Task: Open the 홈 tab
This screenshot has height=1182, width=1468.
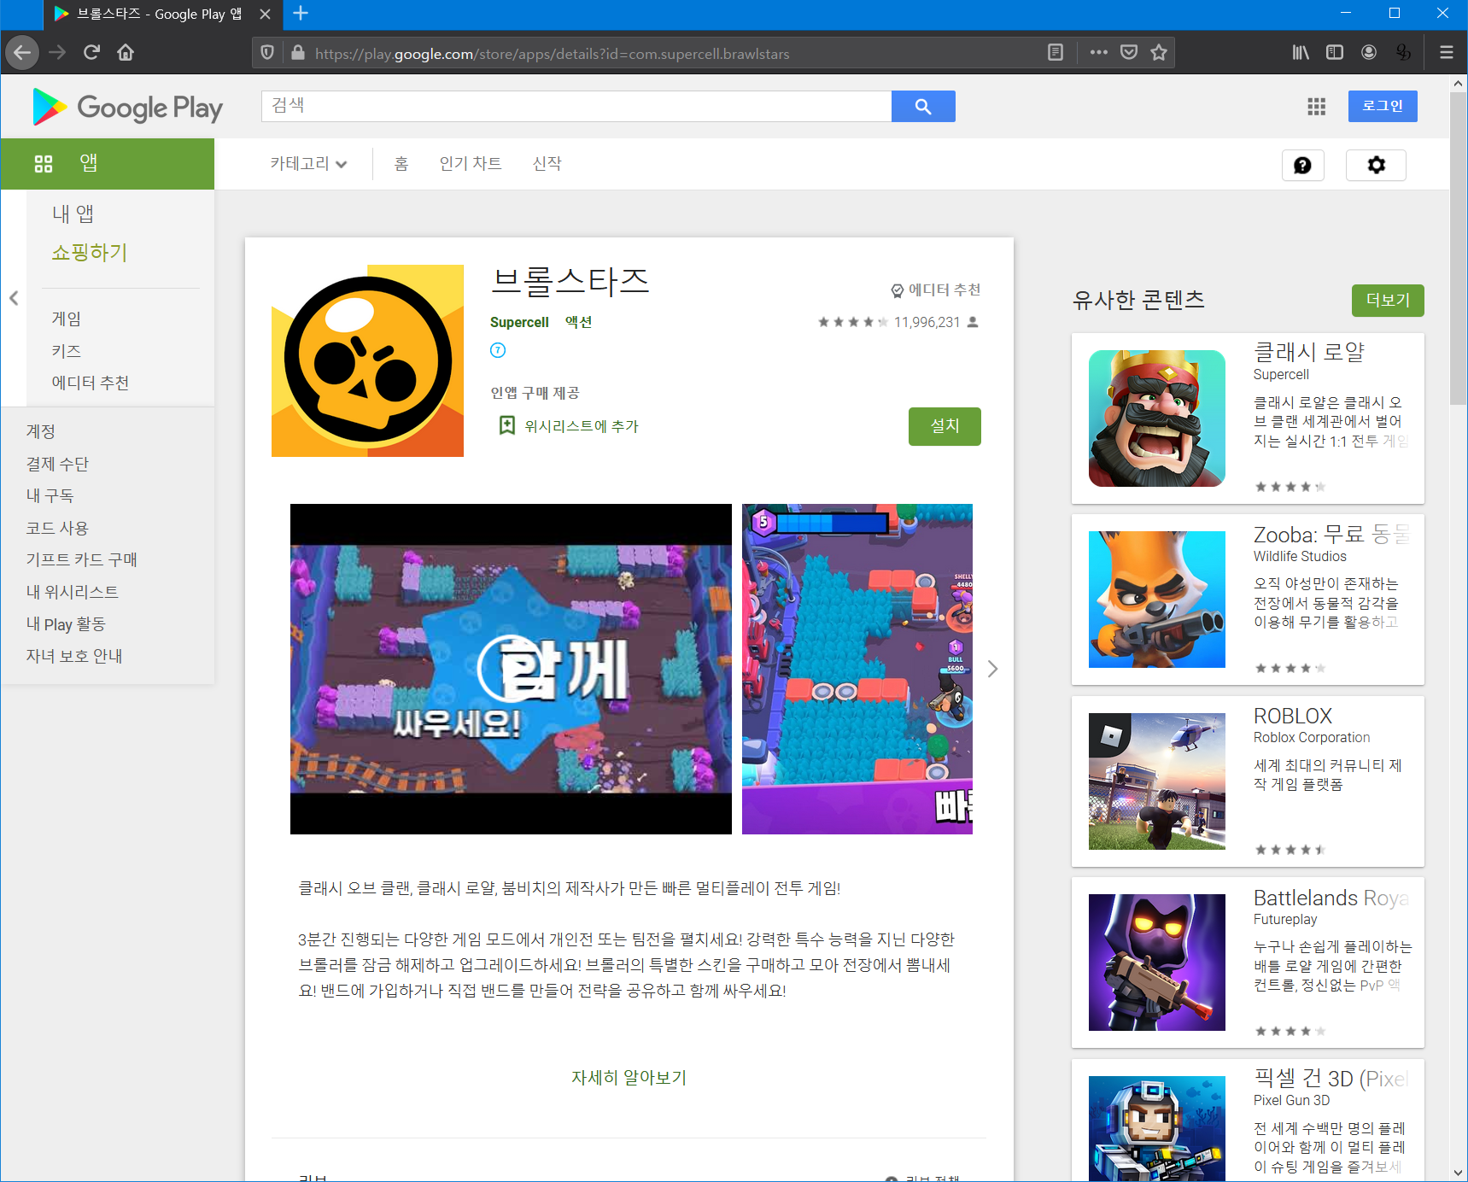Action: click(401, 164)
